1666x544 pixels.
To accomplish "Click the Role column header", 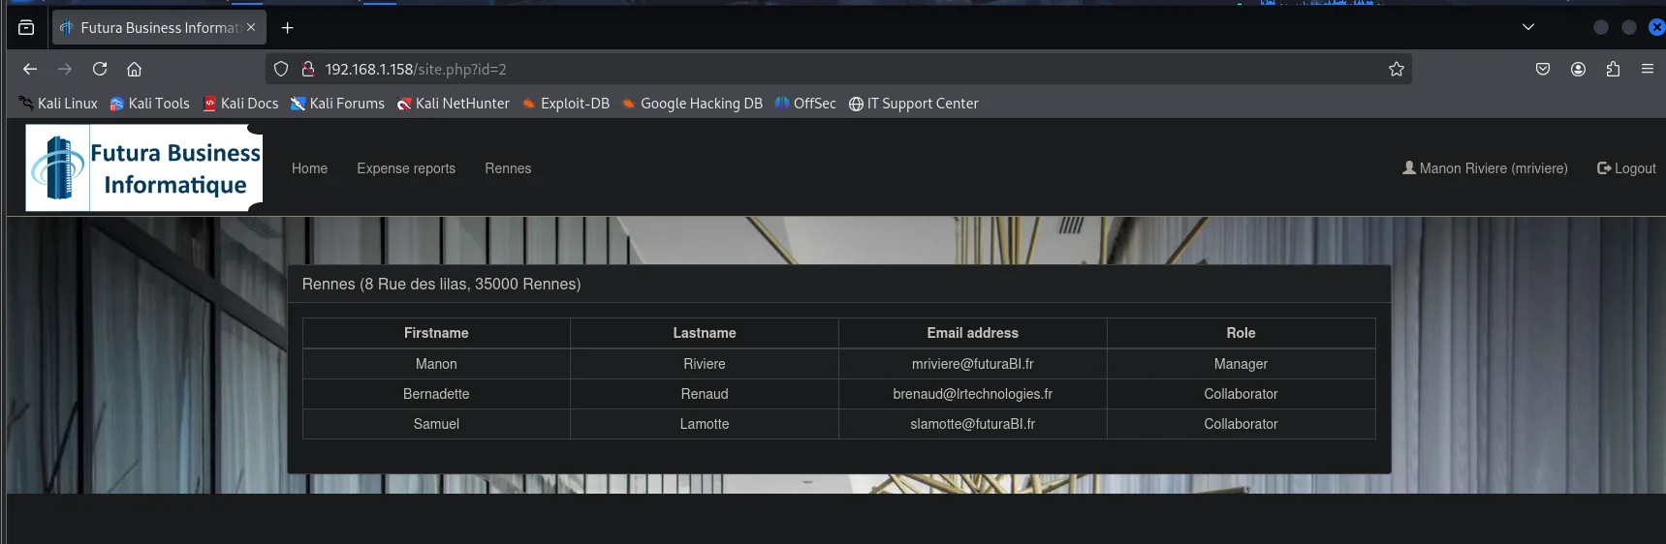I will [1241, 333].
